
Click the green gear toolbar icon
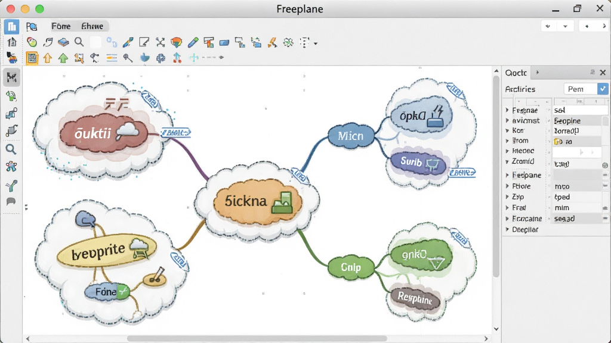[x=288, y=42]
